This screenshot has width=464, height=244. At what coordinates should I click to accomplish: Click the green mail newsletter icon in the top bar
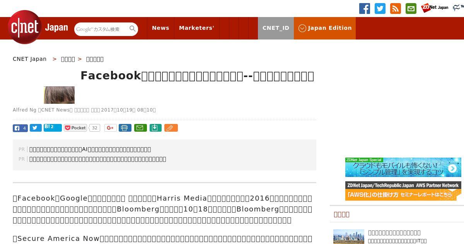click(x=411, y=9)
